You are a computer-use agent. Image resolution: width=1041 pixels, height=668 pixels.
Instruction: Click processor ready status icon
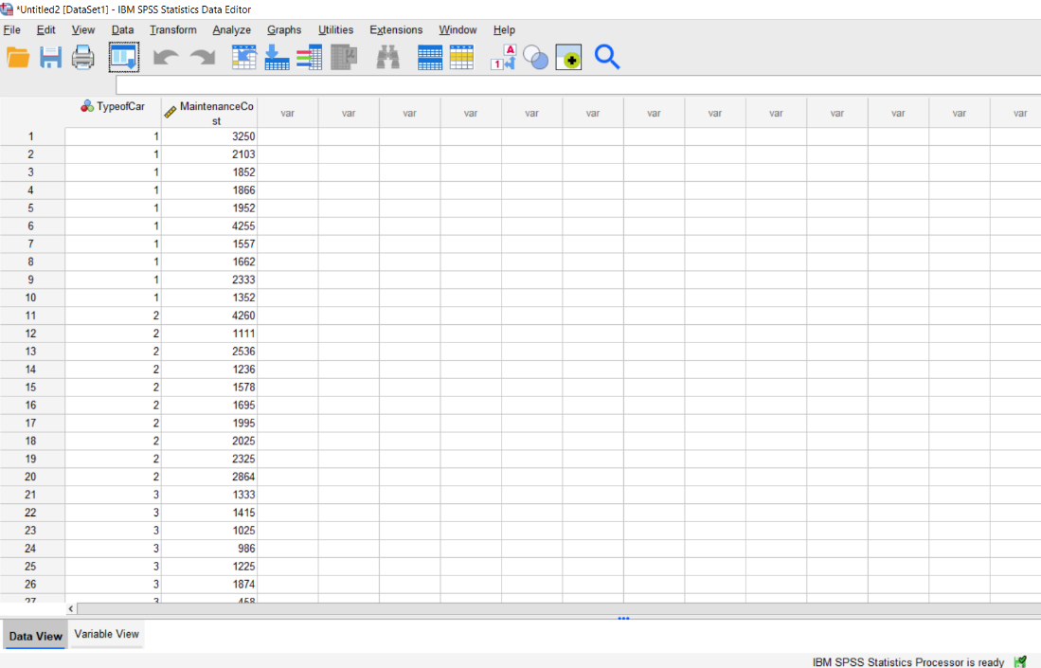pyautogui.click(x=1020, y=661)
